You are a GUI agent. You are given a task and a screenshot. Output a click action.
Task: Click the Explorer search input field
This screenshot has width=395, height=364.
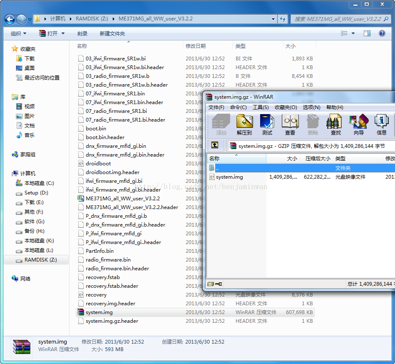coord(337,19)
